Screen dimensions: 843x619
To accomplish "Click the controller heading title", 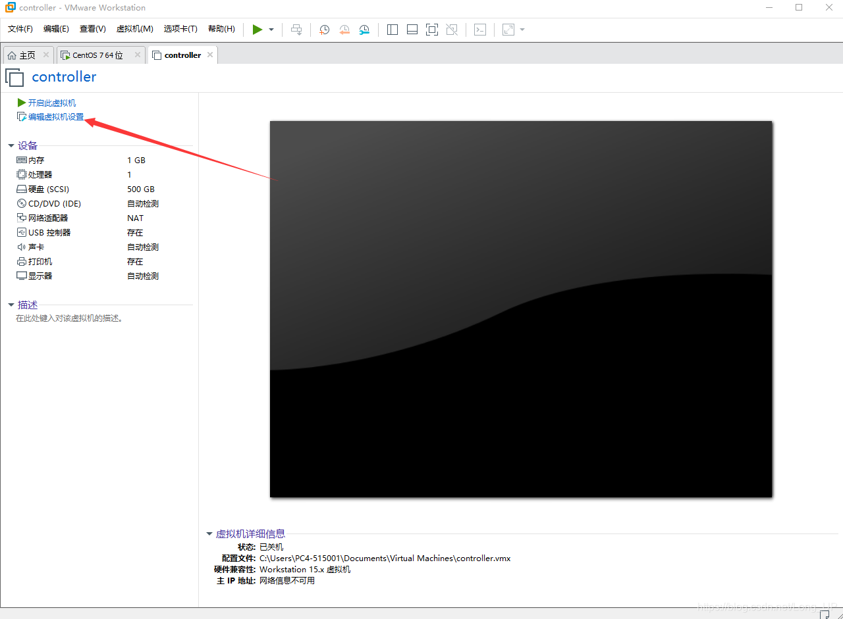I will pos(64,77).
